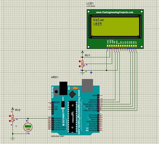Select the RV2 potentiometer body

pos(13,118)
